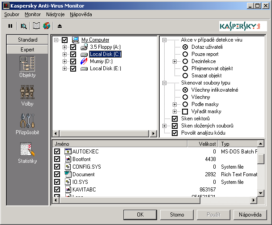The image size is (272, 225).
Task: Uncheck the Local Disk (C:) checkbox
Action: pyautogui.click(x=73, y=54)
